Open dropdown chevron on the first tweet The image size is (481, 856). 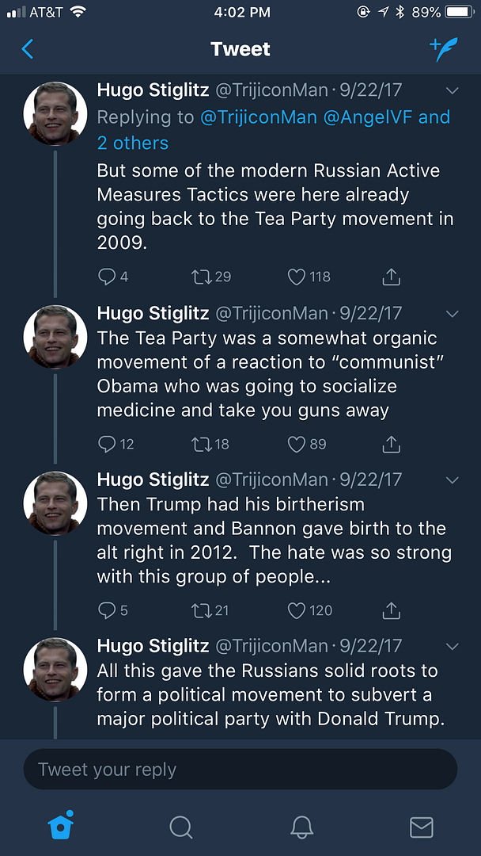pos(453,90)
